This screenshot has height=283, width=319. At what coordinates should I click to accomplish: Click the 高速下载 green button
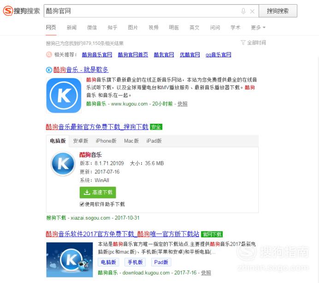(98, 193)
